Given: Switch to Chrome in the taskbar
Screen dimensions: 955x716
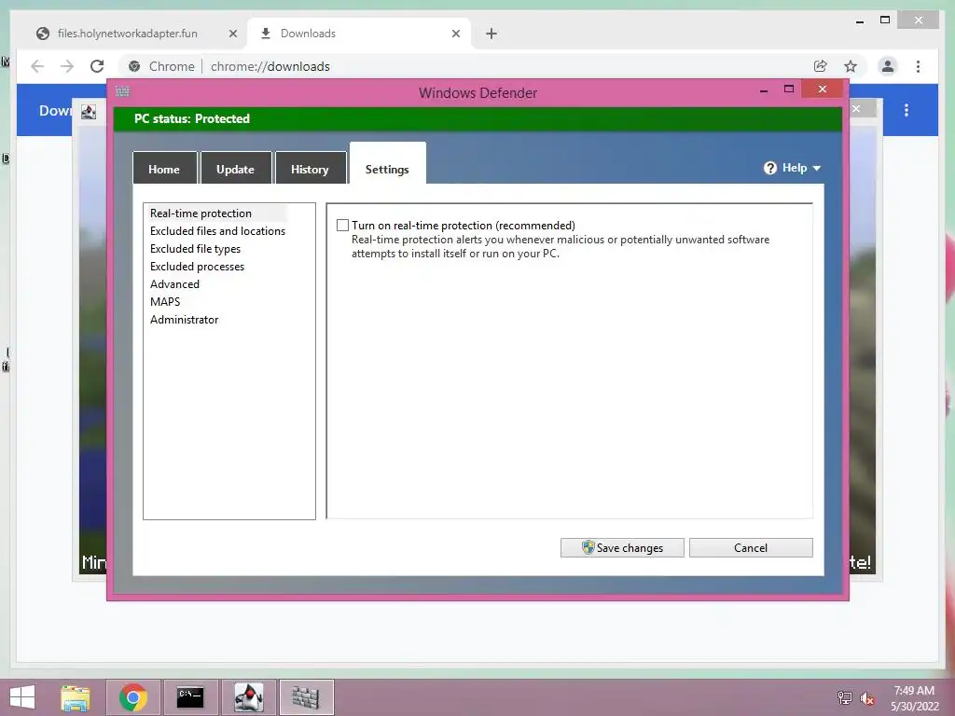Looking at the screenshot, I should click(133, 697).
